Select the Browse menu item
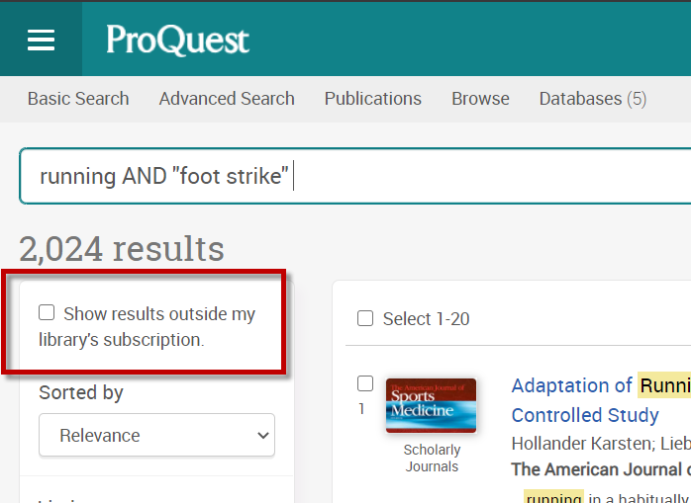The height and width of the screenshot is (503, 691). 480,99
